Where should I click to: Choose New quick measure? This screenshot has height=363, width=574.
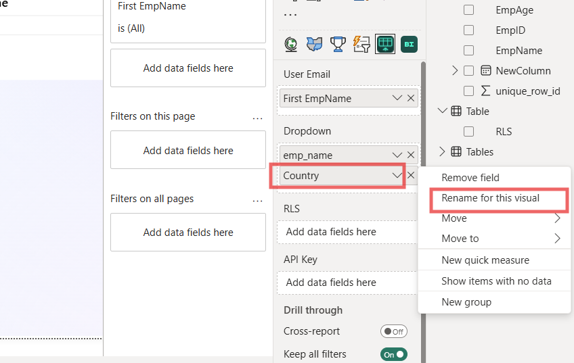coord(495,260)
